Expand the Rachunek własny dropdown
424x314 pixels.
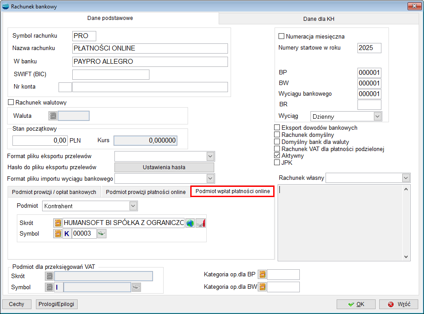(406, 178)
